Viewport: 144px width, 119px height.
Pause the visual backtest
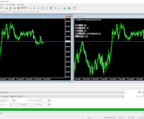pos(11,105)
